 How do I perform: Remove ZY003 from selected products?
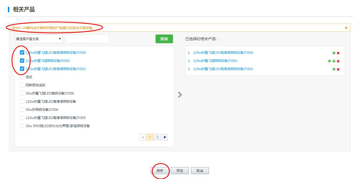click(x=338, y=61)
